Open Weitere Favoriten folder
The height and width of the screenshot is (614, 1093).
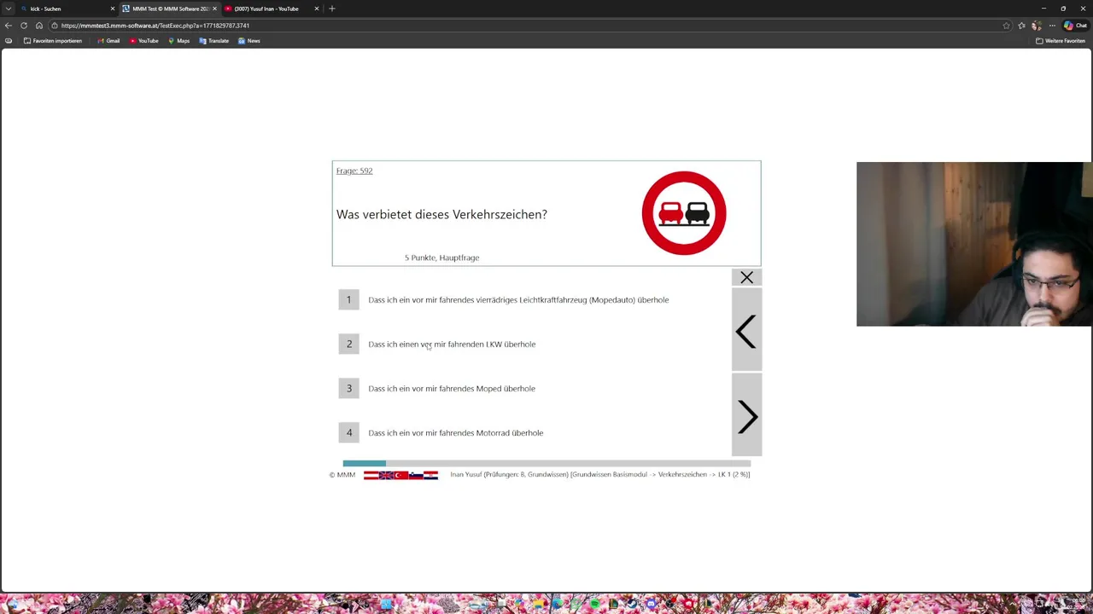click(x=1061, y=41)
